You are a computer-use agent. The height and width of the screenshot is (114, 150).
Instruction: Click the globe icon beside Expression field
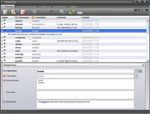(x=140, y=71)
